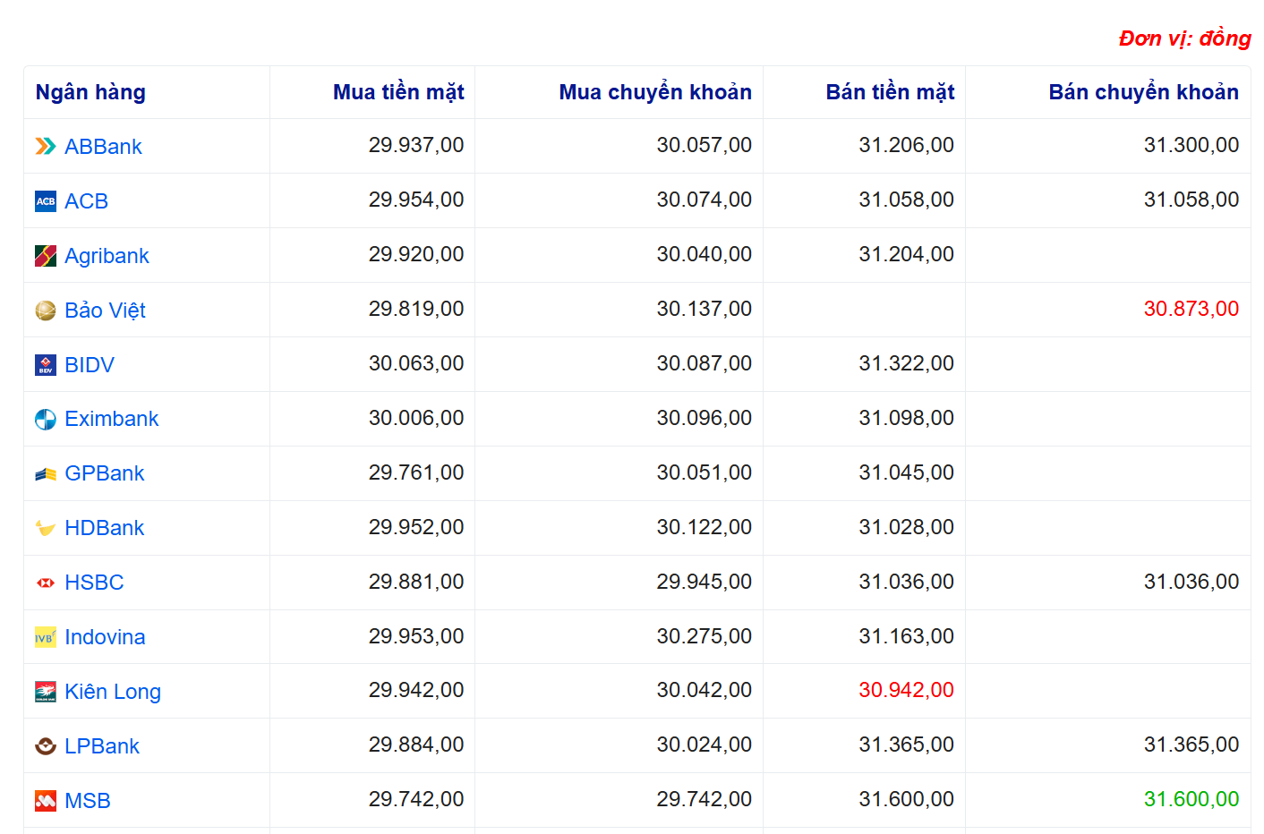The width and height of the screenshot is (1264, 834).
Task: Click the MSB logo icon
Action: [x=46, y=801]
